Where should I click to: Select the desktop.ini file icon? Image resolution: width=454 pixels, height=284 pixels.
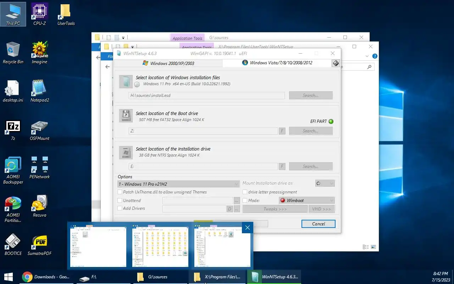click(13, 91)
